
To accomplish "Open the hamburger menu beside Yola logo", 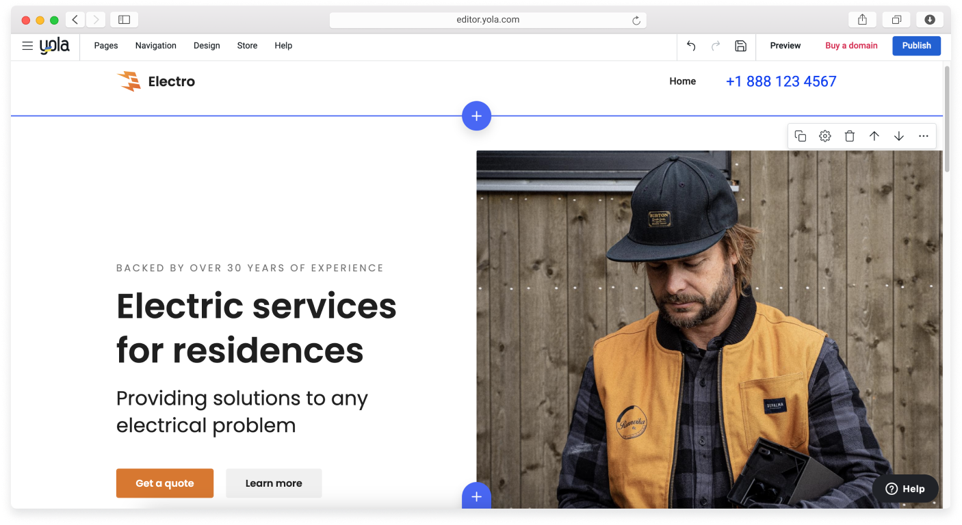I will click(27, 46).
